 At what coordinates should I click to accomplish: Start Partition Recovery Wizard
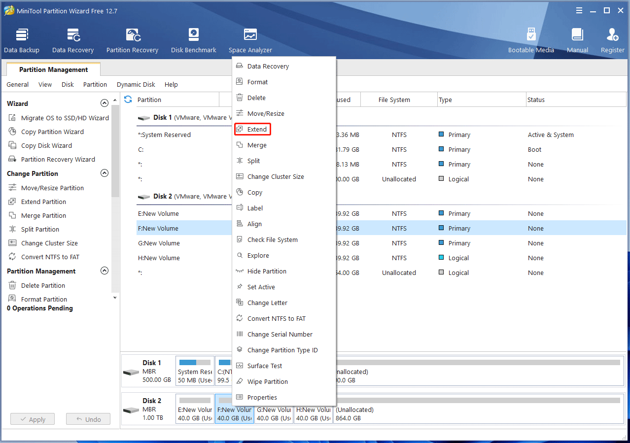point(52,159)
